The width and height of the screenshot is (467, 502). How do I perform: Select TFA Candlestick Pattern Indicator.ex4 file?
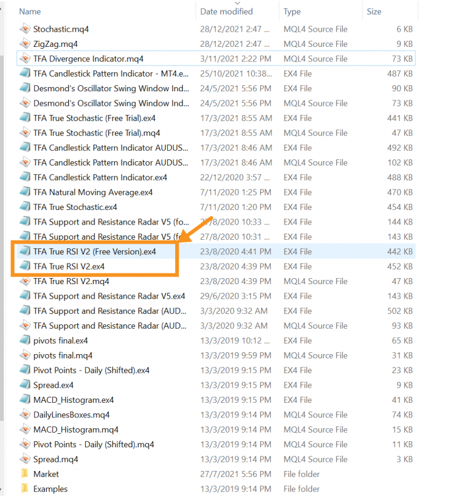point(100,178)
